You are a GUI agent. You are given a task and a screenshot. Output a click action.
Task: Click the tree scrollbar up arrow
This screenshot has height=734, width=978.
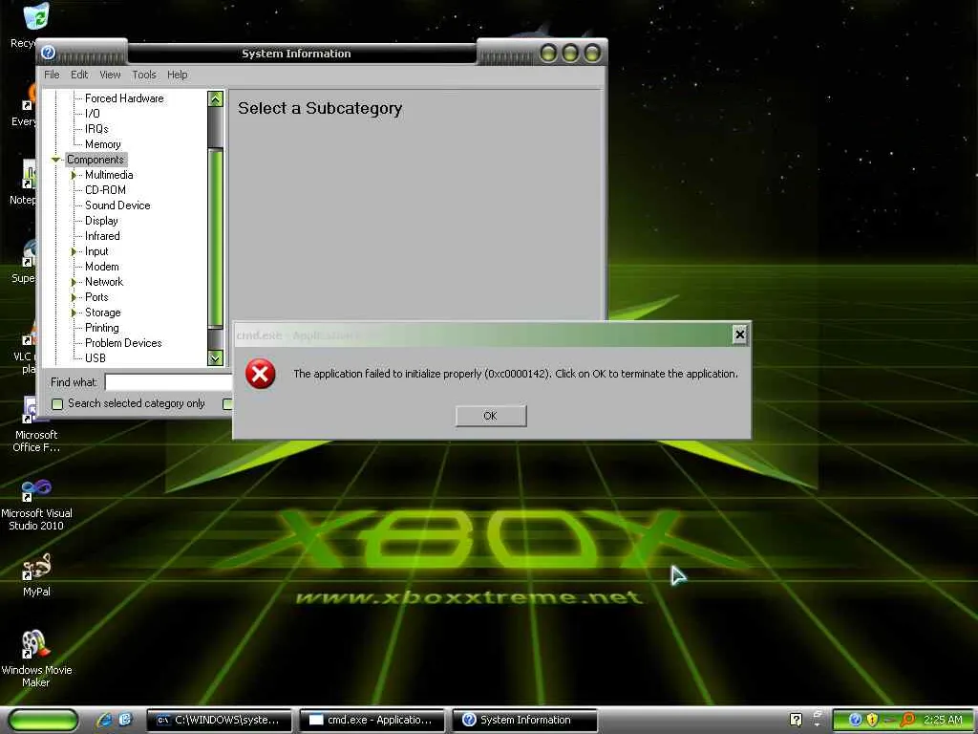coord(215,98)
